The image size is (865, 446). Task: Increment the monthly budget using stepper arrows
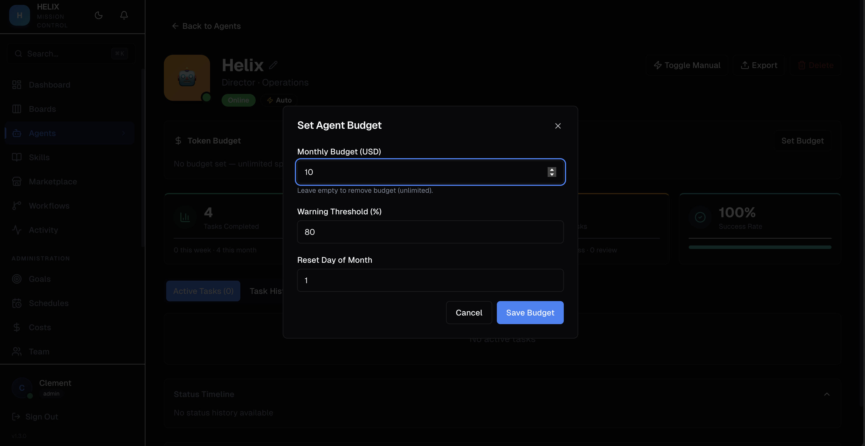tap(552, 170)
